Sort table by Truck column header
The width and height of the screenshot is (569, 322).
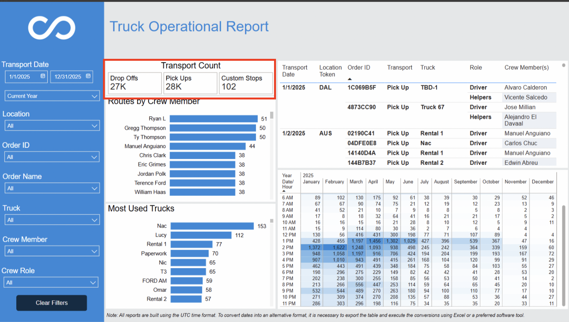click(428, 67)
